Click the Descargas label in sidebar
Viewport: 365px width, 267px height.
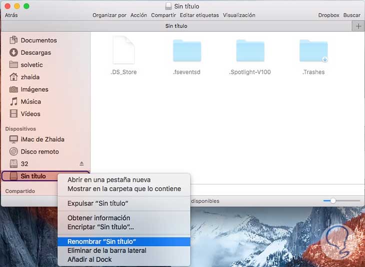coord(36,52)
